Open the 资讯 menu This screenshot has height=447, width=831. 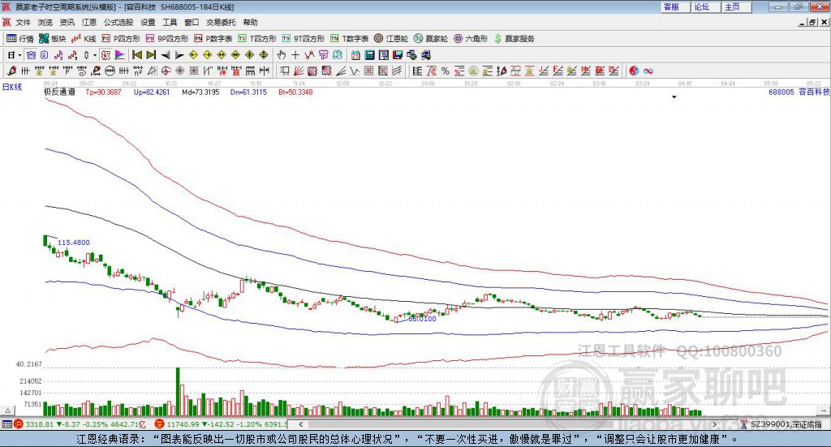tap(67, 22)
